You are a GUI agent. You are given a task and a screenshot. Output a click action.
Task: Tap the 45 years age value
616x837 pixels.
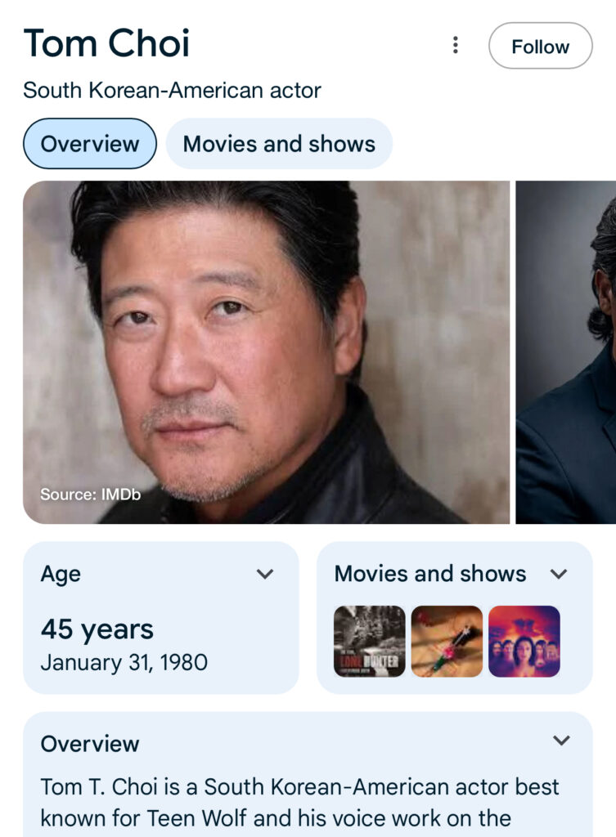point(97,629)
